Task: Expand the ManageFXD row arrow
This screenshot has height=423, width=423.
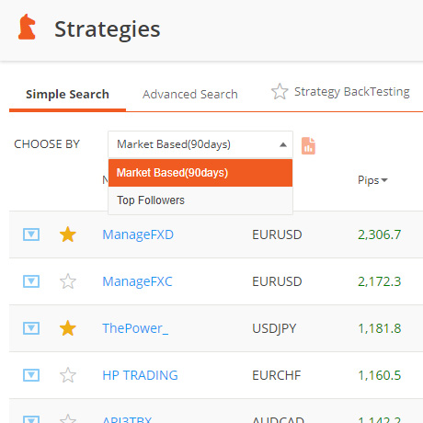Action: coord(31,234)
